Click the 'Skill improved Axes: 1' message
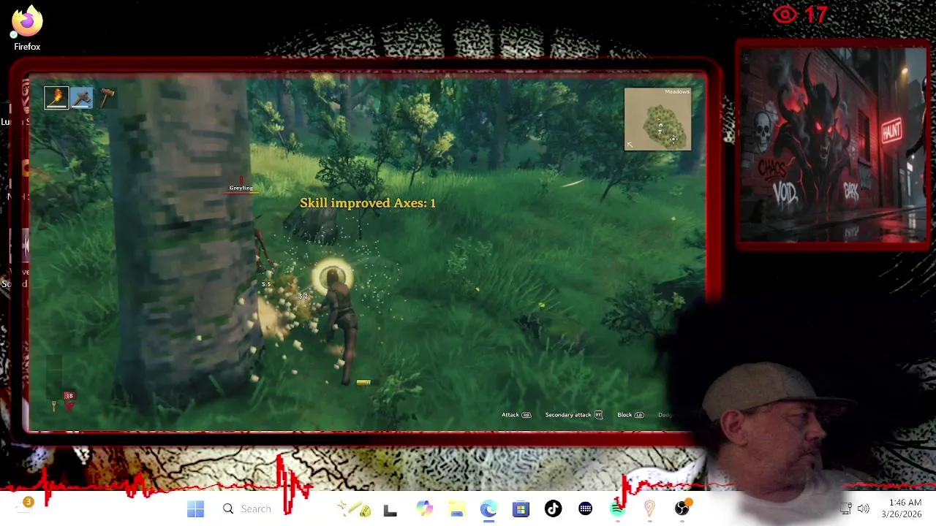 [368, 203]
